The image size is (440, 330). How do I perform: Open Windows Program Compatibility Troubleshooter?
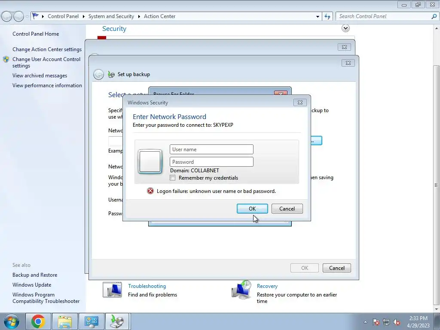click(46, 298)
